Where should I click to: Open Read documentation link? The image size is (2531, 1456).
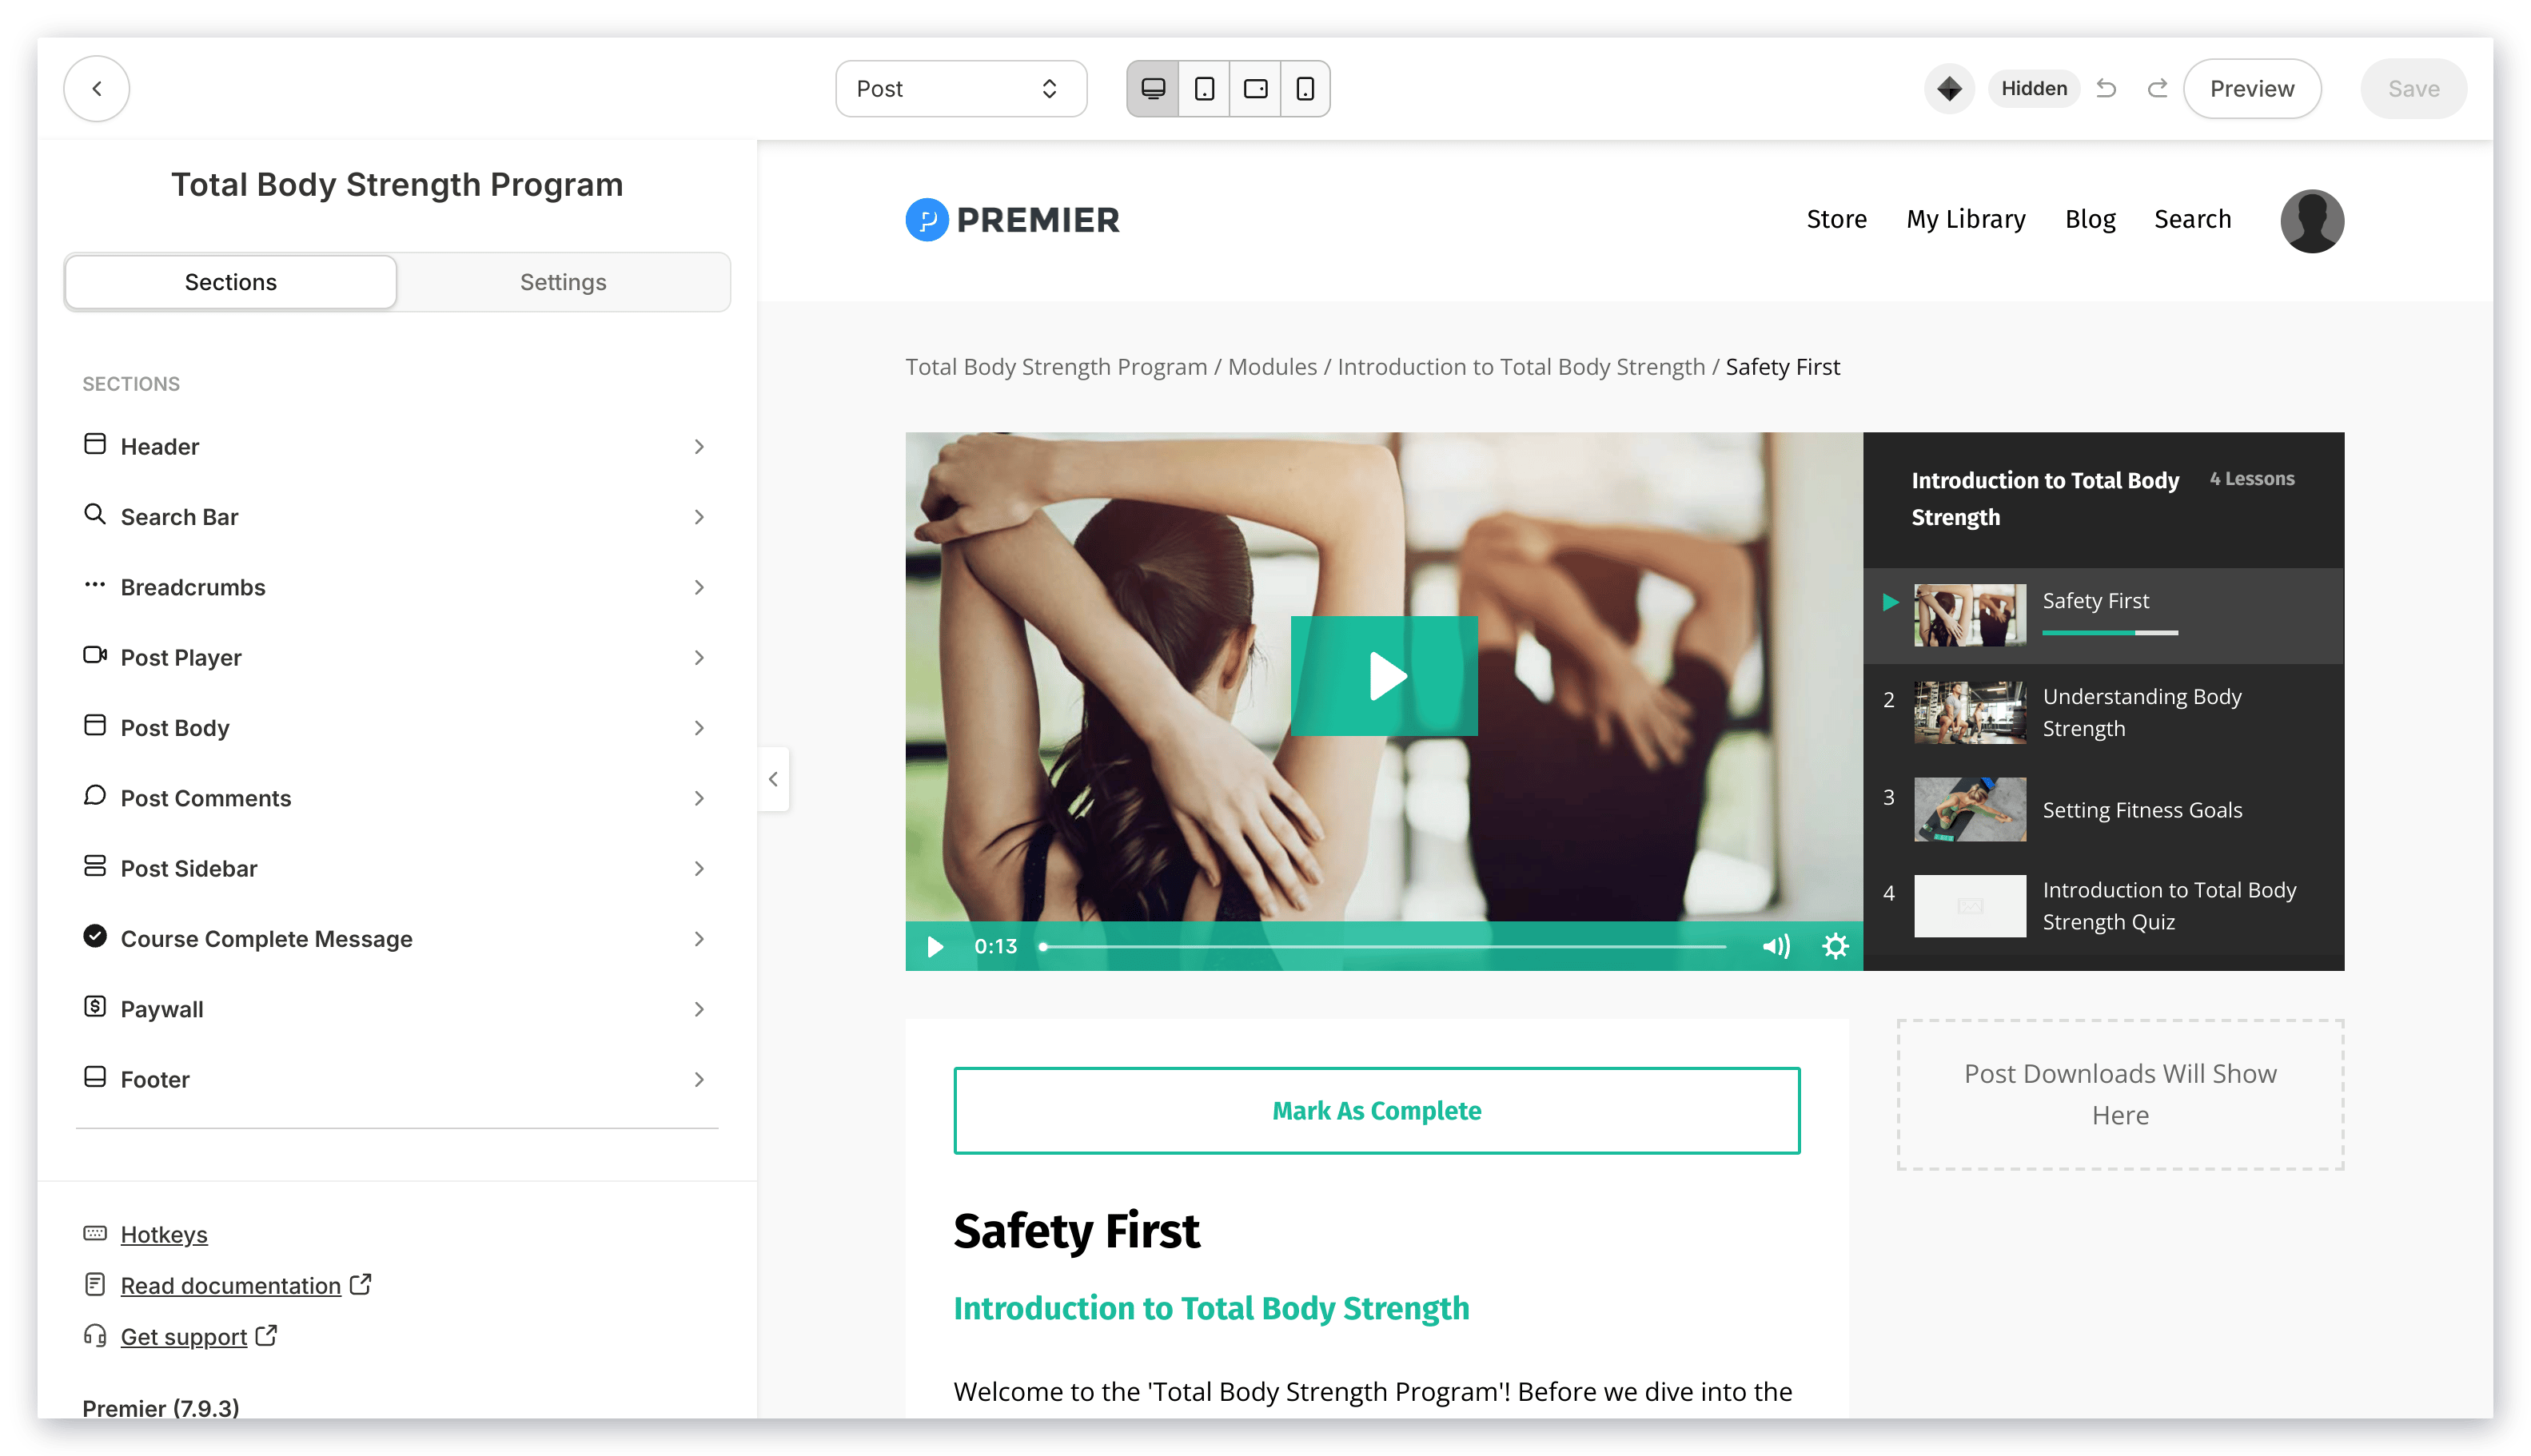[x=231, y=1285]
